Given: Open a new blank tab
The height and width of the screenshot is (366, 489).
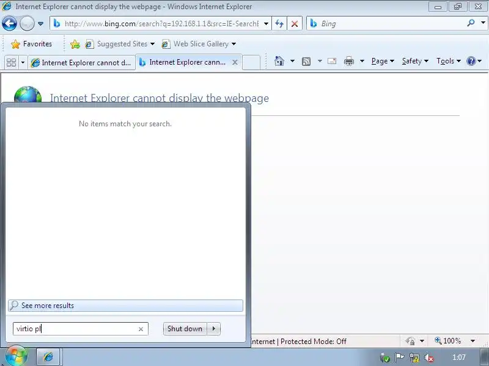Looking at the screenshot, I should pyautogui.click(x=251, y=62).
